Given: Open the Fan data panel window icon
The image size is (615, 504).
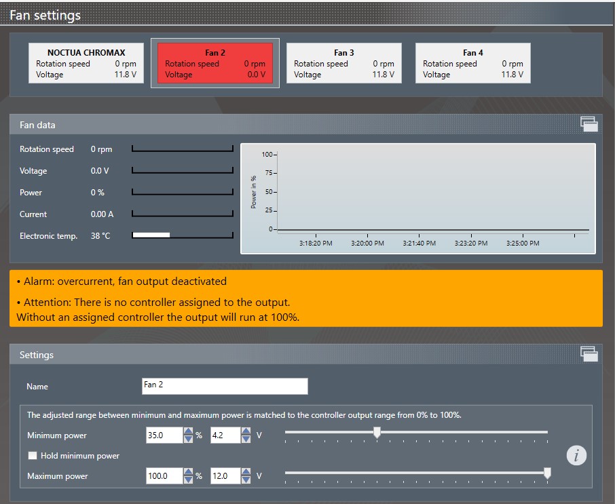Looking at the screenshot, I should [589, 124].
